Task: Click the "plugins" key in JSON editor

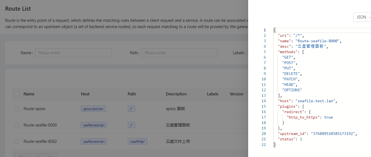Action: tap(288, 106)
